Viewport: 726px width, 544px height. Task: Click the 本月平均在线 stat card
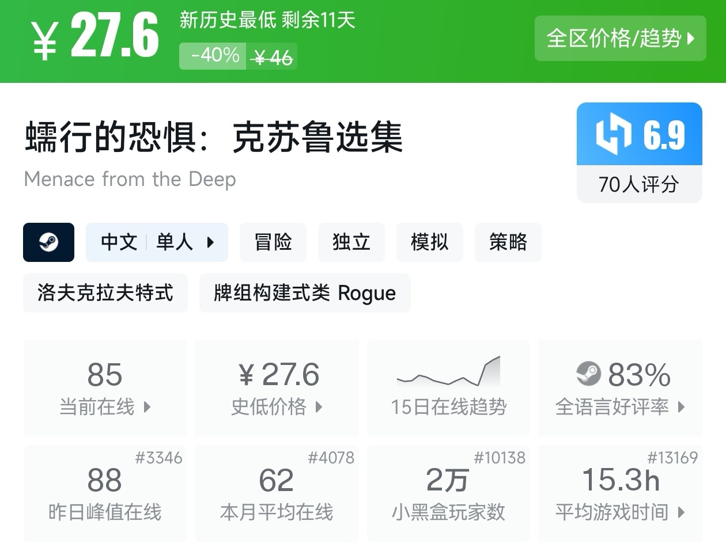coord(277,493)
